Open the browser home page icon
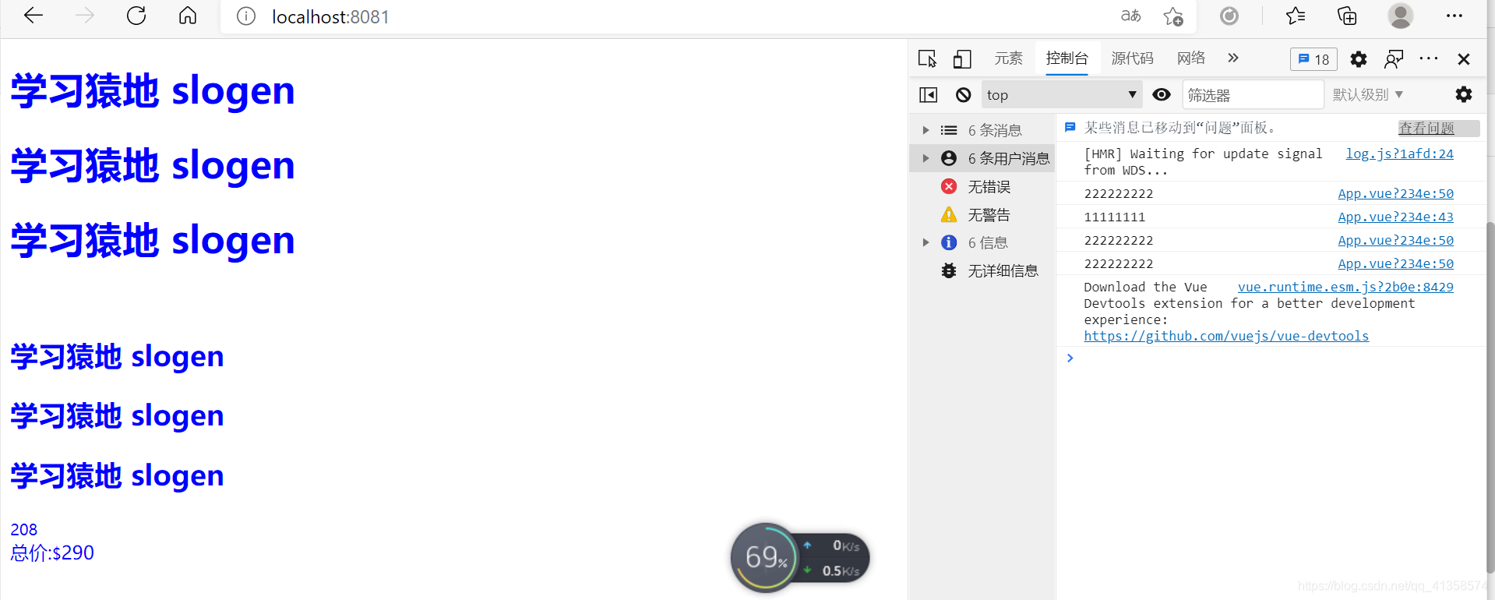The height and width of the screenshot is (600, 1495). [x=188, y=16]
